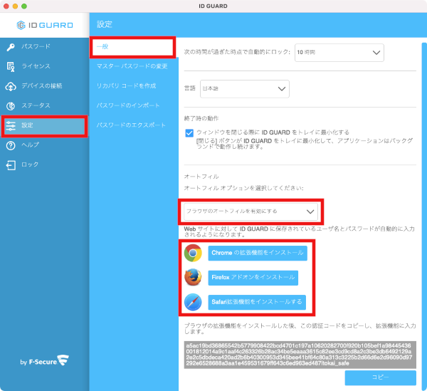Viewport: 427px width, 391px height.
Task: Open the ライセンス section
Action: click(44, 66)
